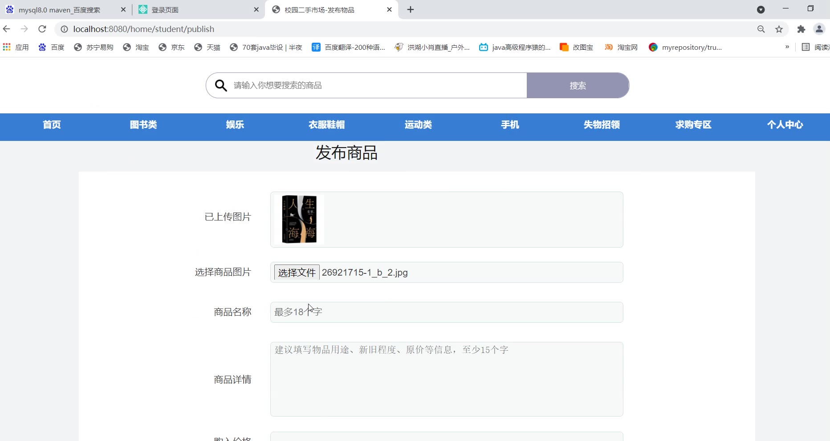Close the mysql8.0 maven tab
This screenshot has height=441, width=830.
click(x=123, y=9)
